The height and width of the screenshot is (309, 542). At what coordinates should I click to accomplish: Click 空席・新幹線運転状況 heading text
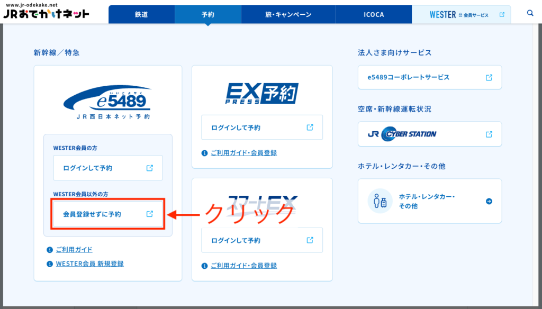(x=394, y=109)
